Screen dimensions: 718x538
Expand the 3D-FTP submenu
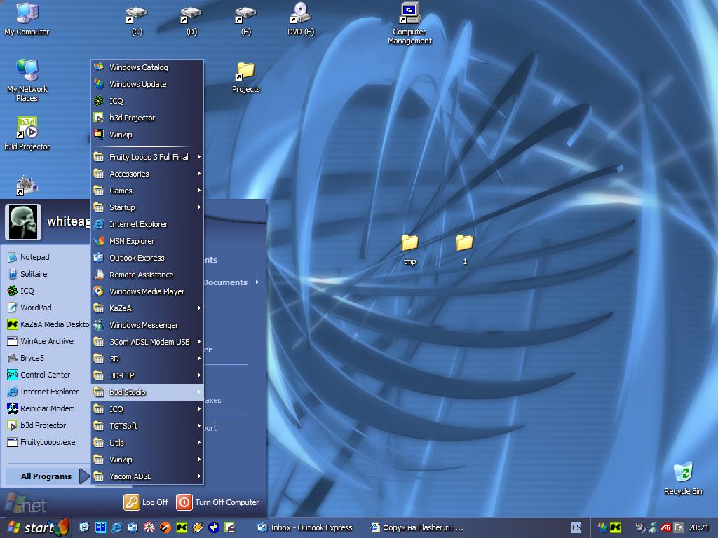pyautogui.click(x=147, y=375)
